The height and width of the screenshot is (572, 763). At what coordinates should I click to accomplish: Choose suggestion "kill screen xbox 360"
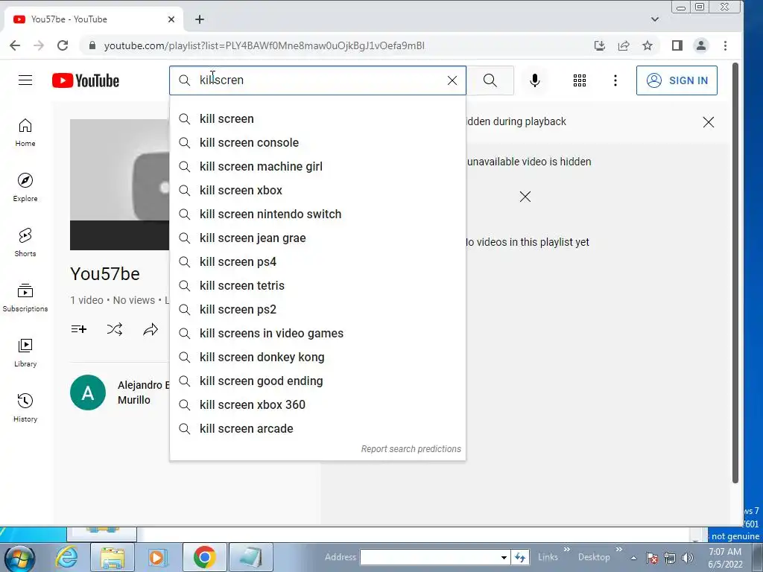click(x=317, y=404)
